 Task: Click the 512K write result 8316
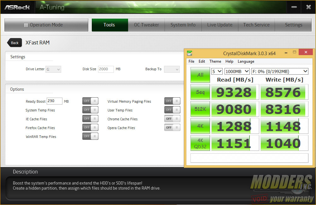pos(284,109)
